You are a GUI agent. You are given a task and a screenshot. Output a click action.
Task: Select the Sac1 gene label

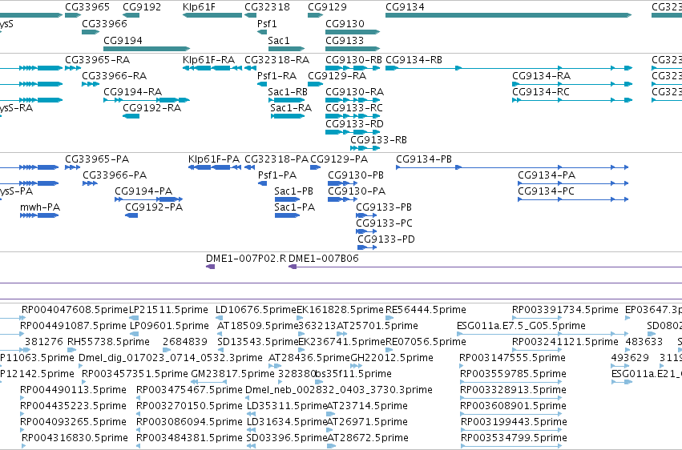point(279,40)
